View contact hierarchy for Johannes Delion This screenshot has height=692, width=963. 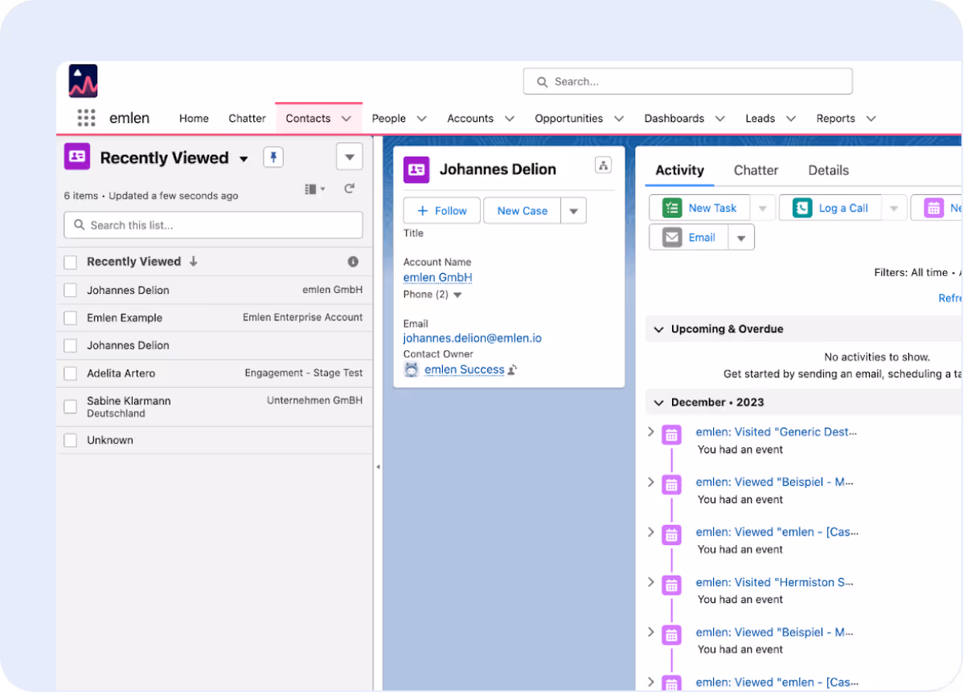point(603,165)
